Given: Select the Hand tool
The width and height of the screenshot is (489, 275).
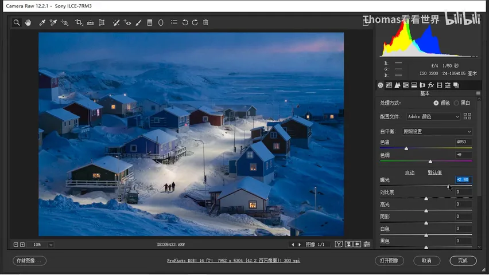Looking at the screenshot, I should [28, 22].
